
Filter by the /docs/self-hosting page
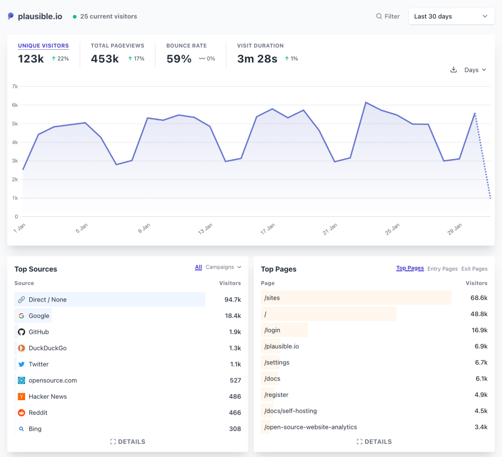[x=291, y=411]
